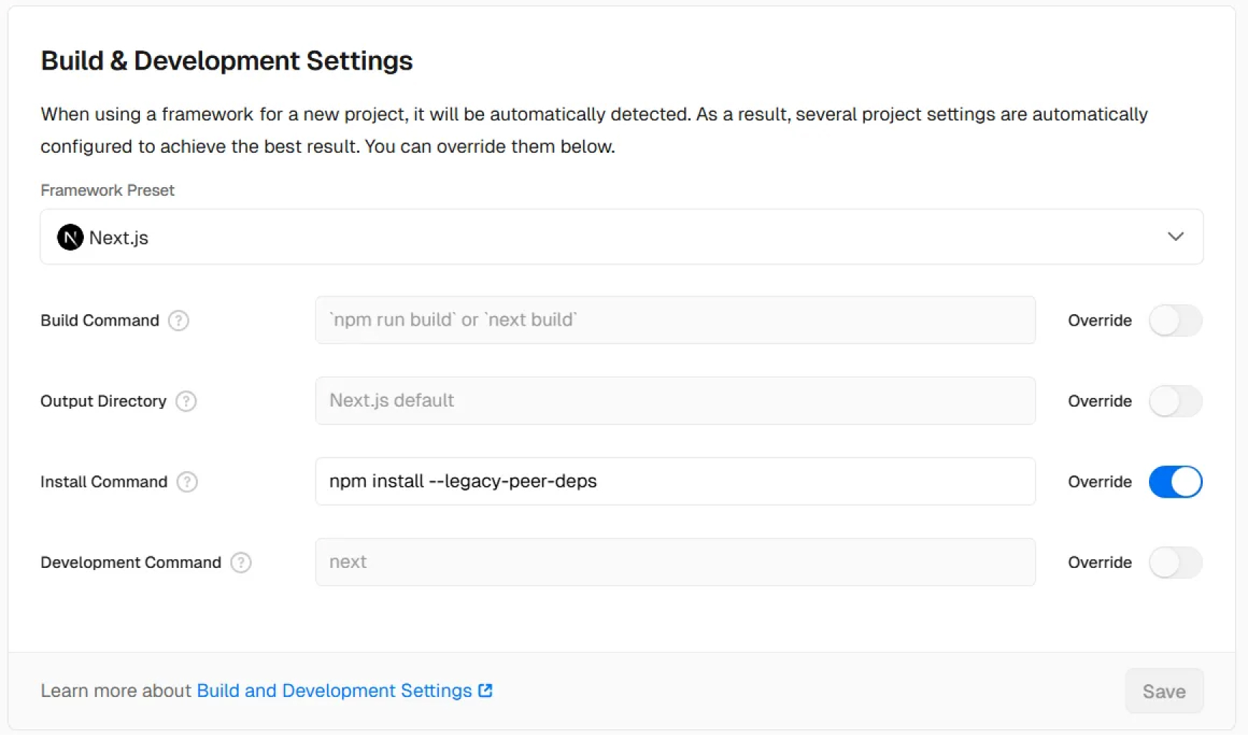Click into the npm install --legacy-peer-deps field
Viewport: 1248px width, 735px height.
click(675, 482)
